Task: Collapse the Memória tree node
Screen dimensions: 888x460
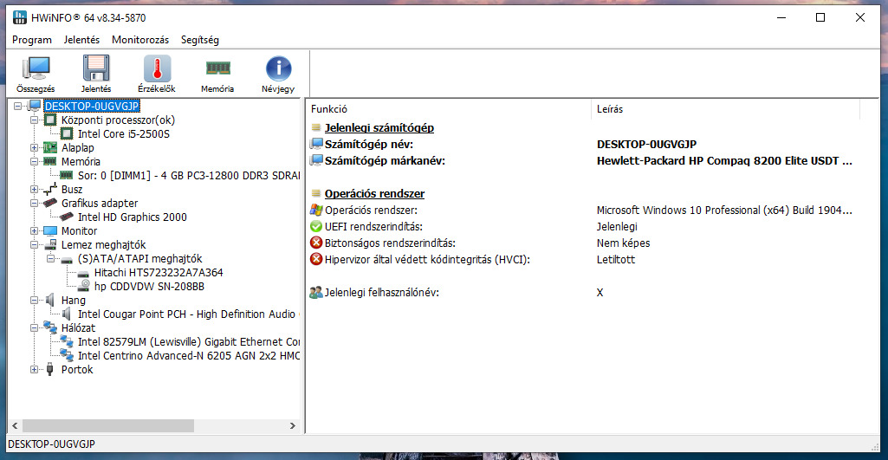Action: pyautogui.click(x=34, y=161)
